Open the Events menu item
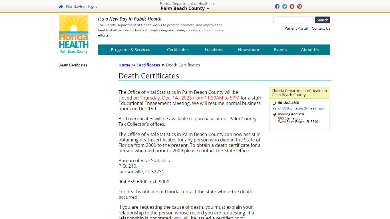The width and height of the screenshot is (390, 219). click(280, 50)
